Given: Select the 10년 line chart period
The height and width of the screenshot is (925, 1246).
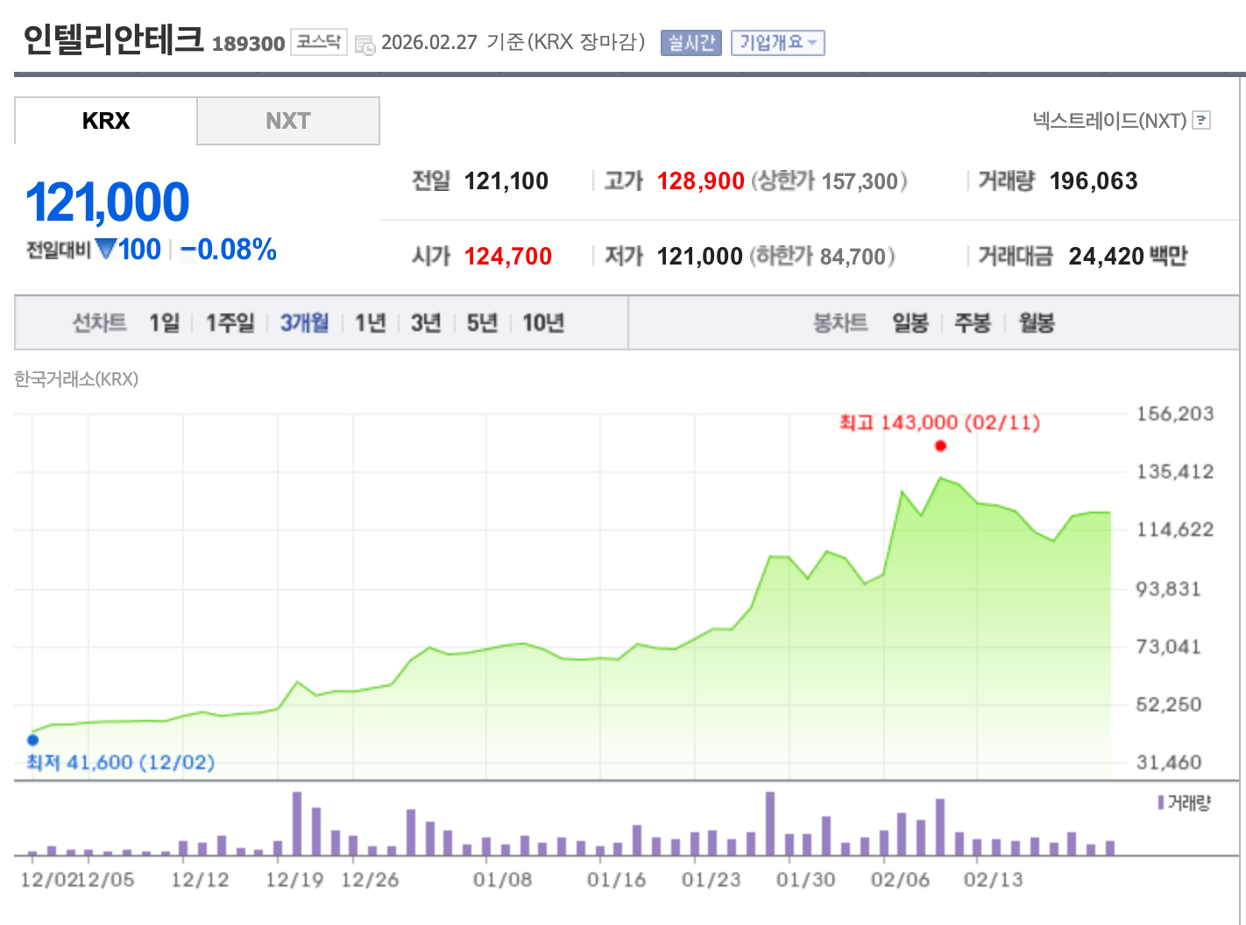Looking at the screenshot, I should (543, 323).
